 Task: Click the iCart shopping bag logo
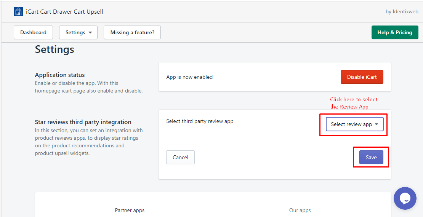[18, 11]
